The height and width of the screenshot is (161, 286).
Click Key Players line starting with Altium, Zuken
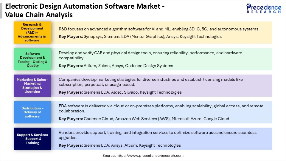click(116, 66)
